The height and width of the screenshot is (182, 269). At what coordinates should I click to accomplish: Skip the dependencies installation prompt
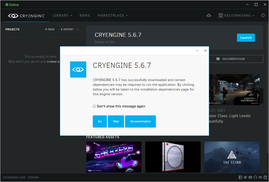[x=116, y=121]
